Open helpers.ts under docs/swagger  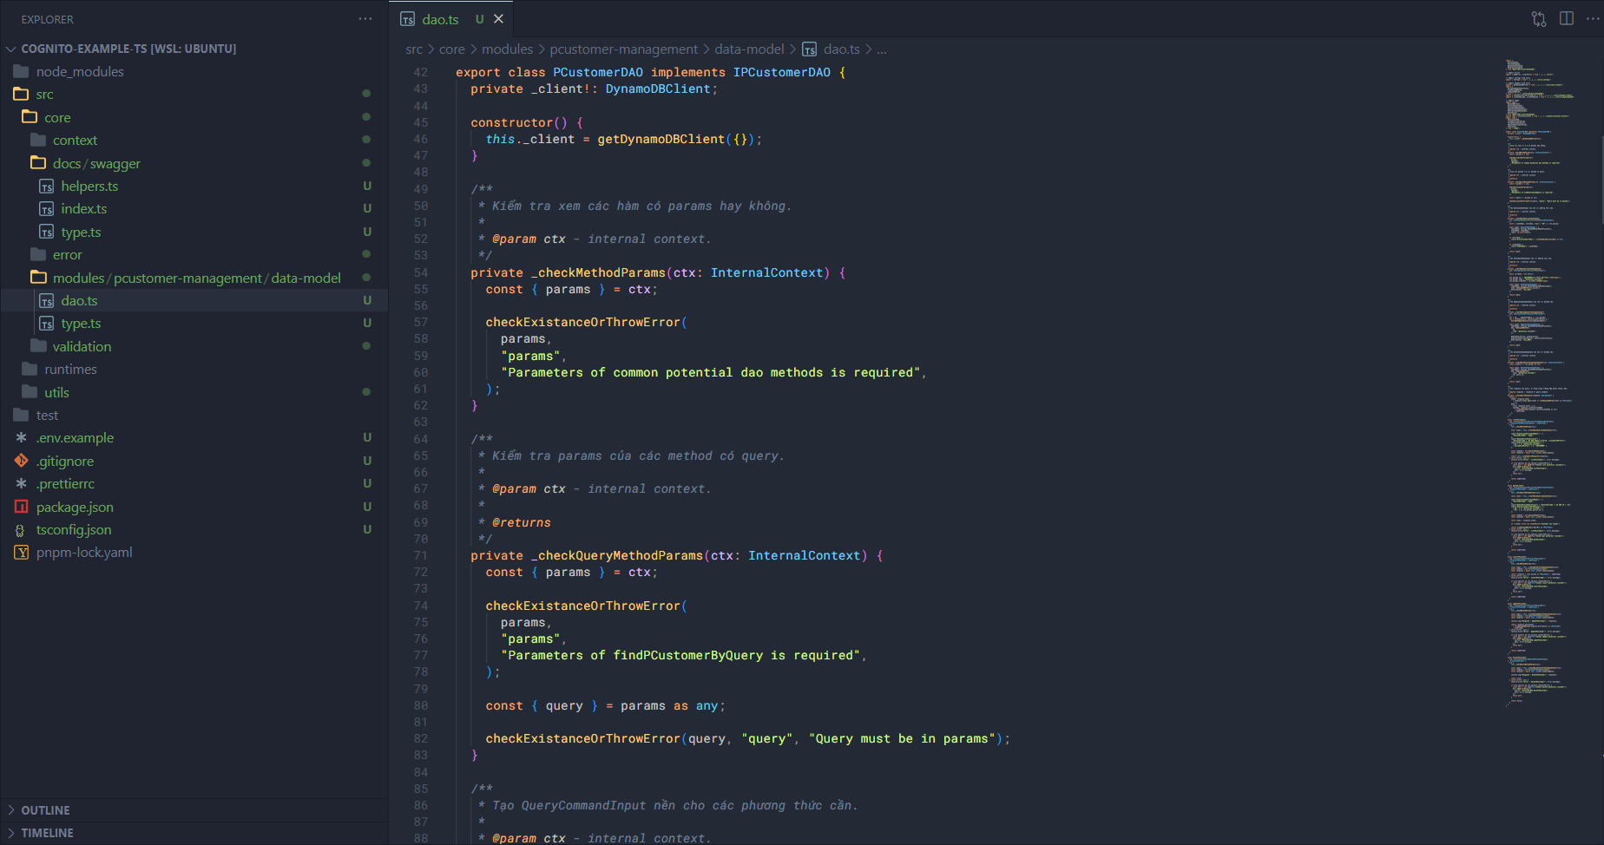[x=89, y=186]
